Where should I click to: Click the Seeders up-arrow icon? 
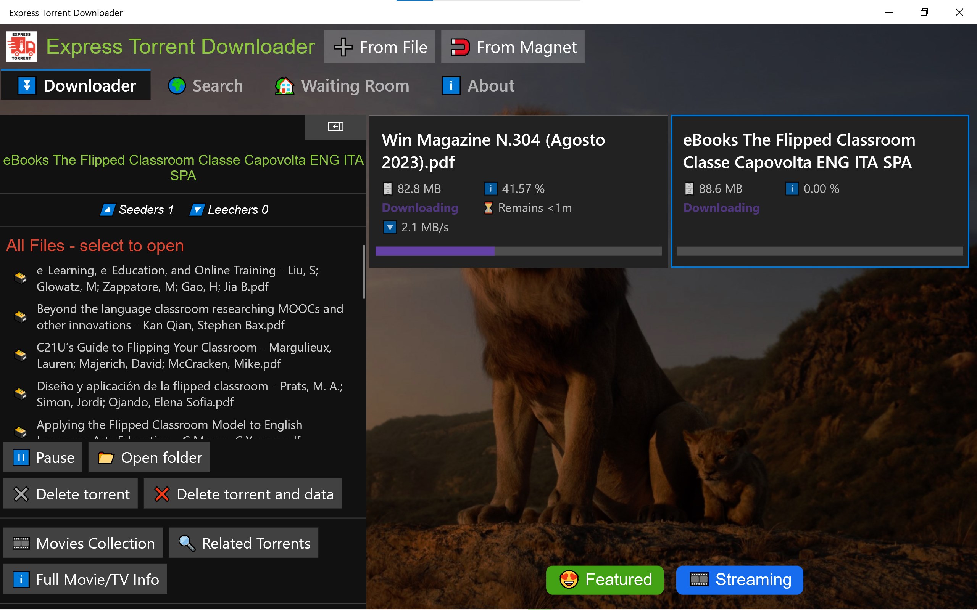108,210
